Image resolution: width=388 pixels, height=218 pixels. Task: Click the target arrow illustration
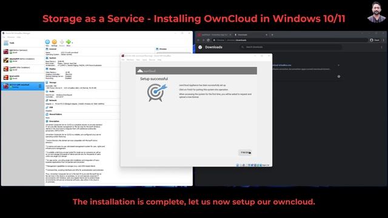[157, 93]
